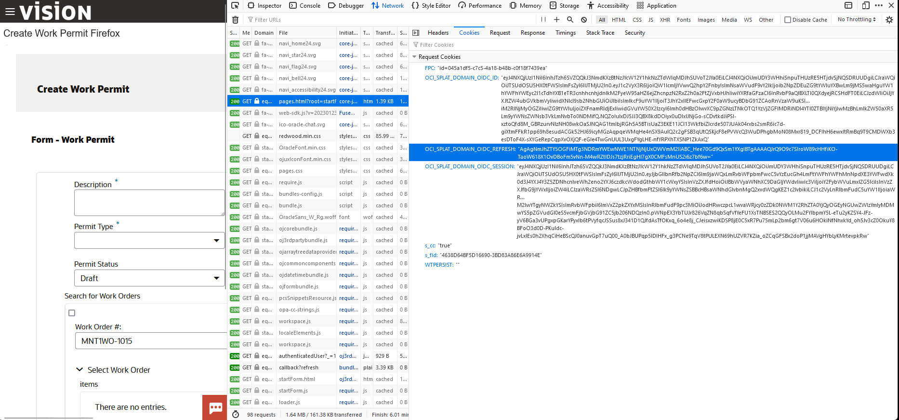Open the Permit Status Draft dropdown
The height and width of the screenshot is (420, 899).
tap(149, 278)
